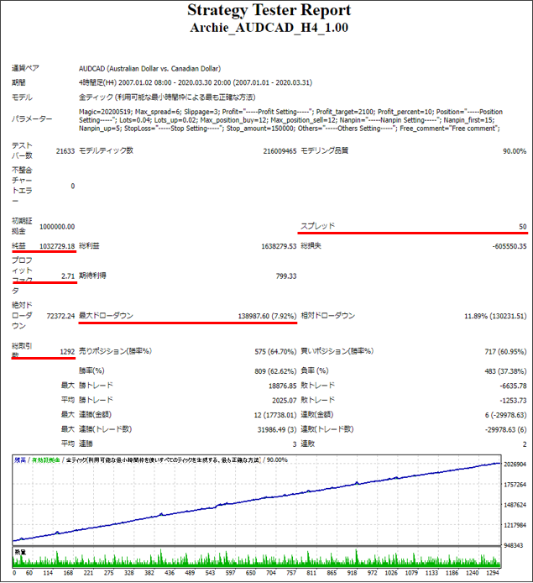Select the consecutive wins value 12 (17738.01)
The image size is (533, 583).
point(275,415)
